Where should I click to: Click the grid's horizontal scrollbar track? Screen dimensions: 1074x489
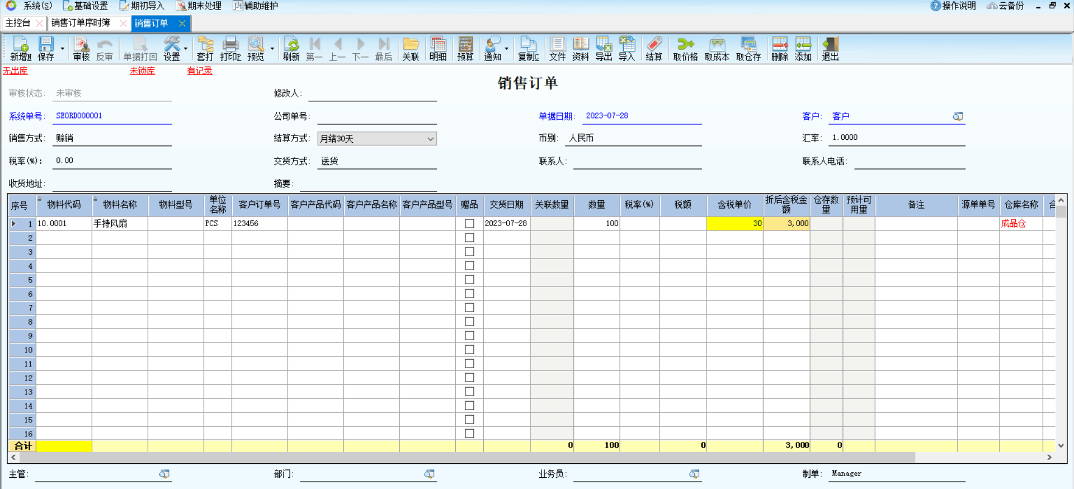(979, 457)
